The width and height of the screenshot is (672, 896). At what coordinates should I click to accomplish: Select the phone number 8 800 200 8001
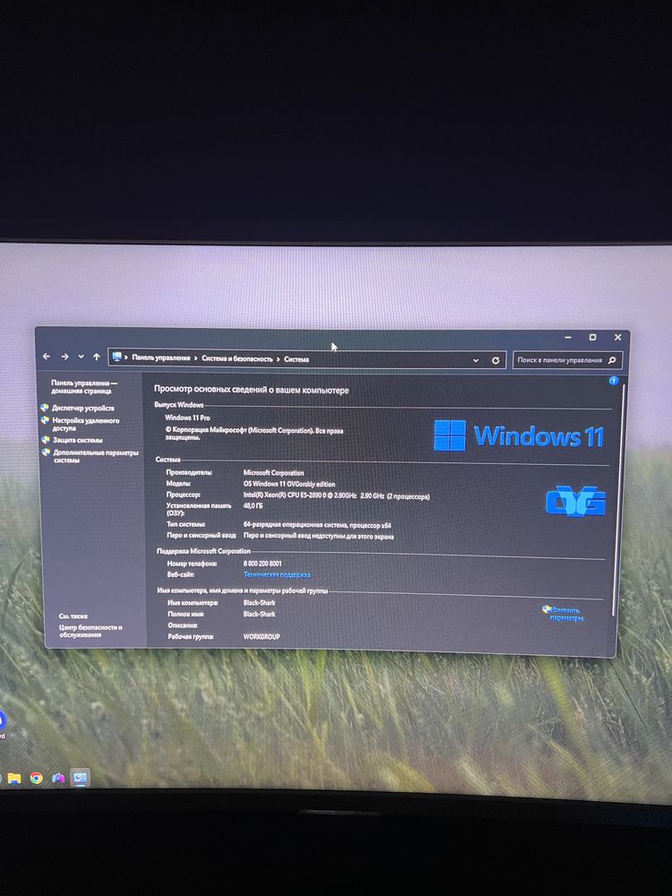[x=263, y=564]
